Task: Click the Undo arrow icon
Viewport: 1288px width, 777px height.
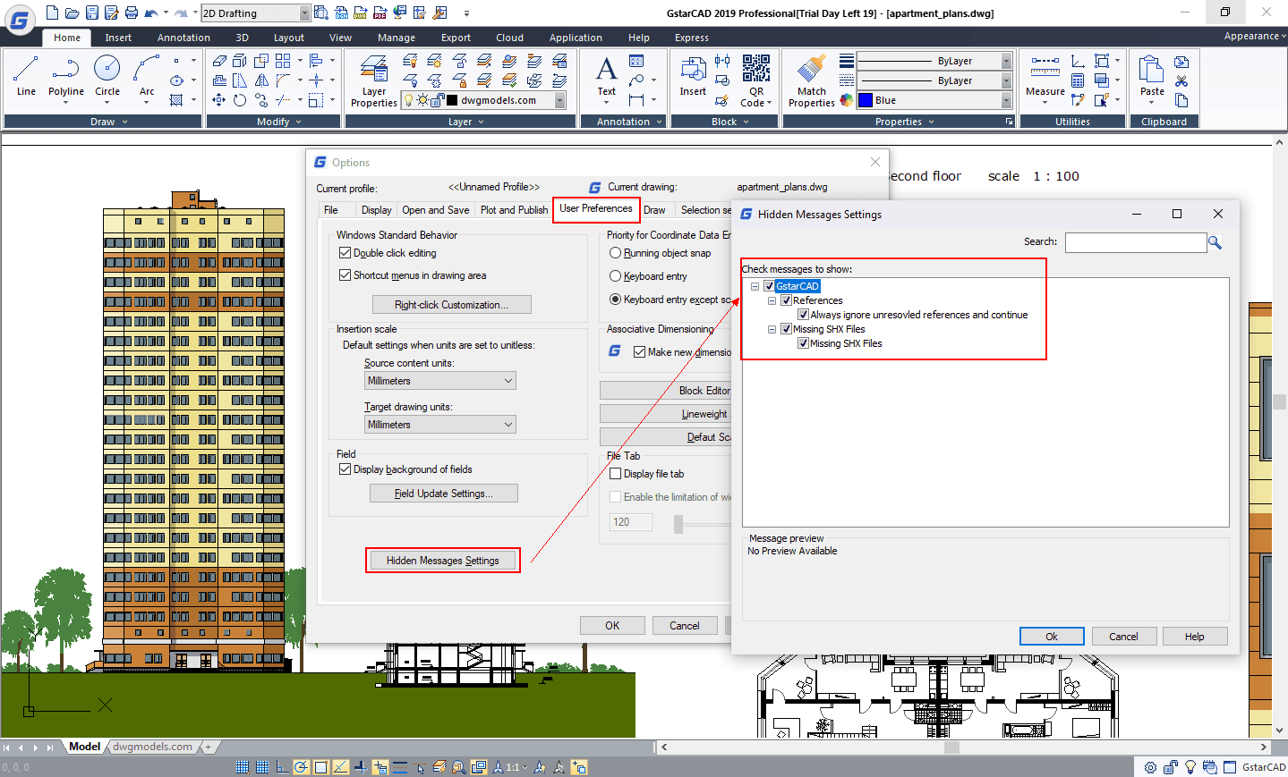Action: click(151, 13)
